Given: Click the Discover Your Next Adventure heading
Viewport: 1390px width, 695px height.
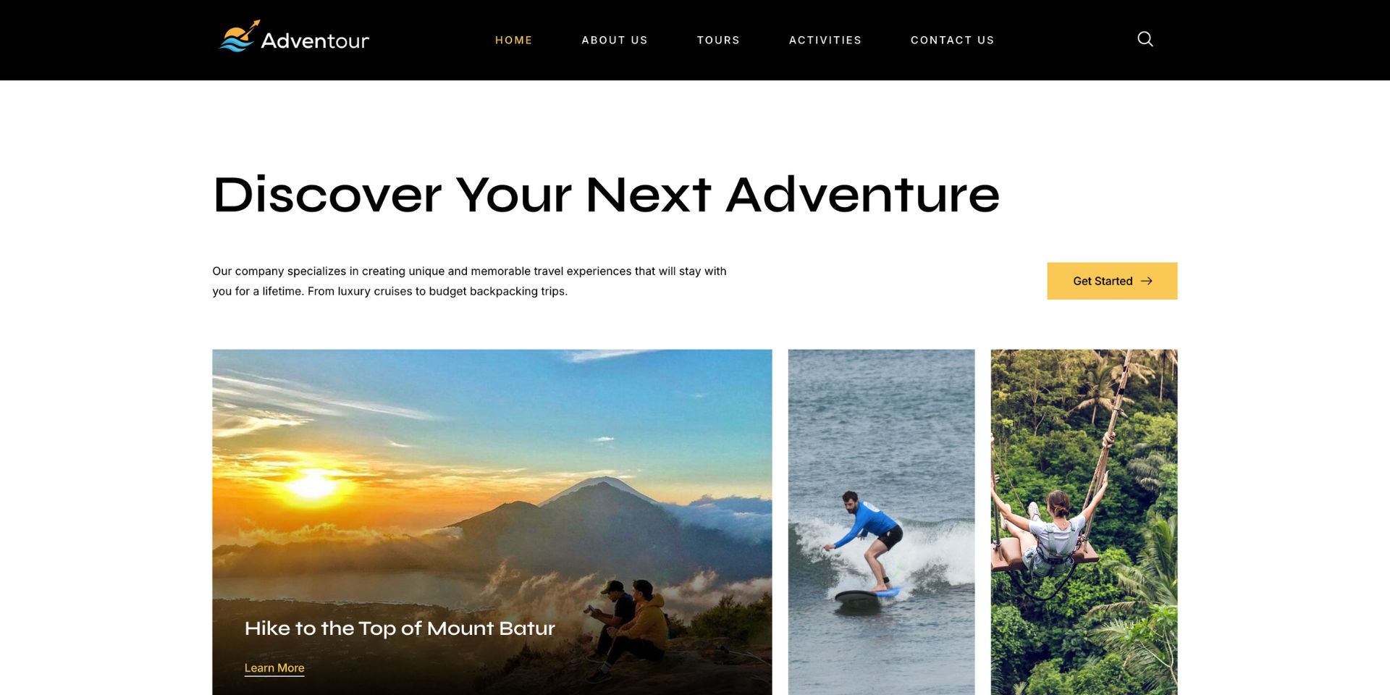Looking at the screenshot, I should (606, 195).
